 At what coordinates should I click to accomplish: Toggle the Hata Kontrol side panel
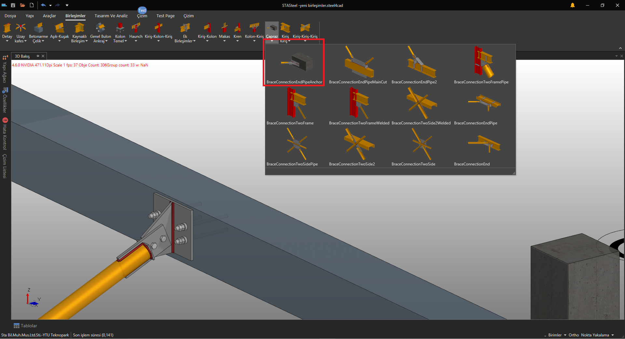pos(5,134)
